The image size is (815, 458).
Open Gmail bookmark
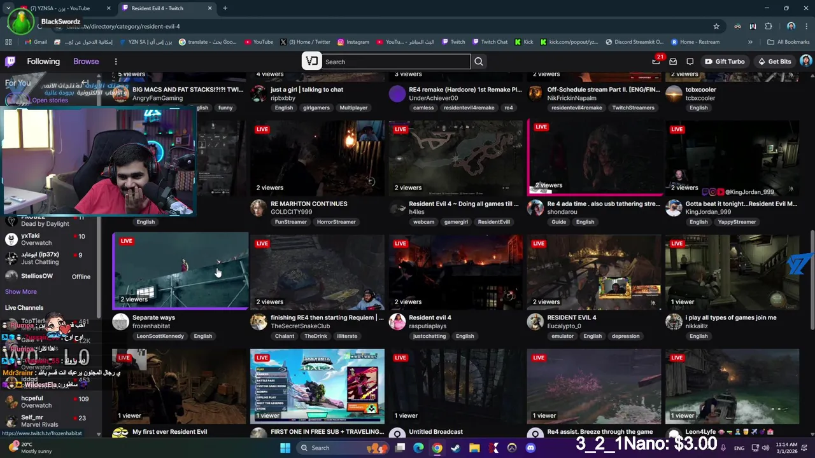36,42
